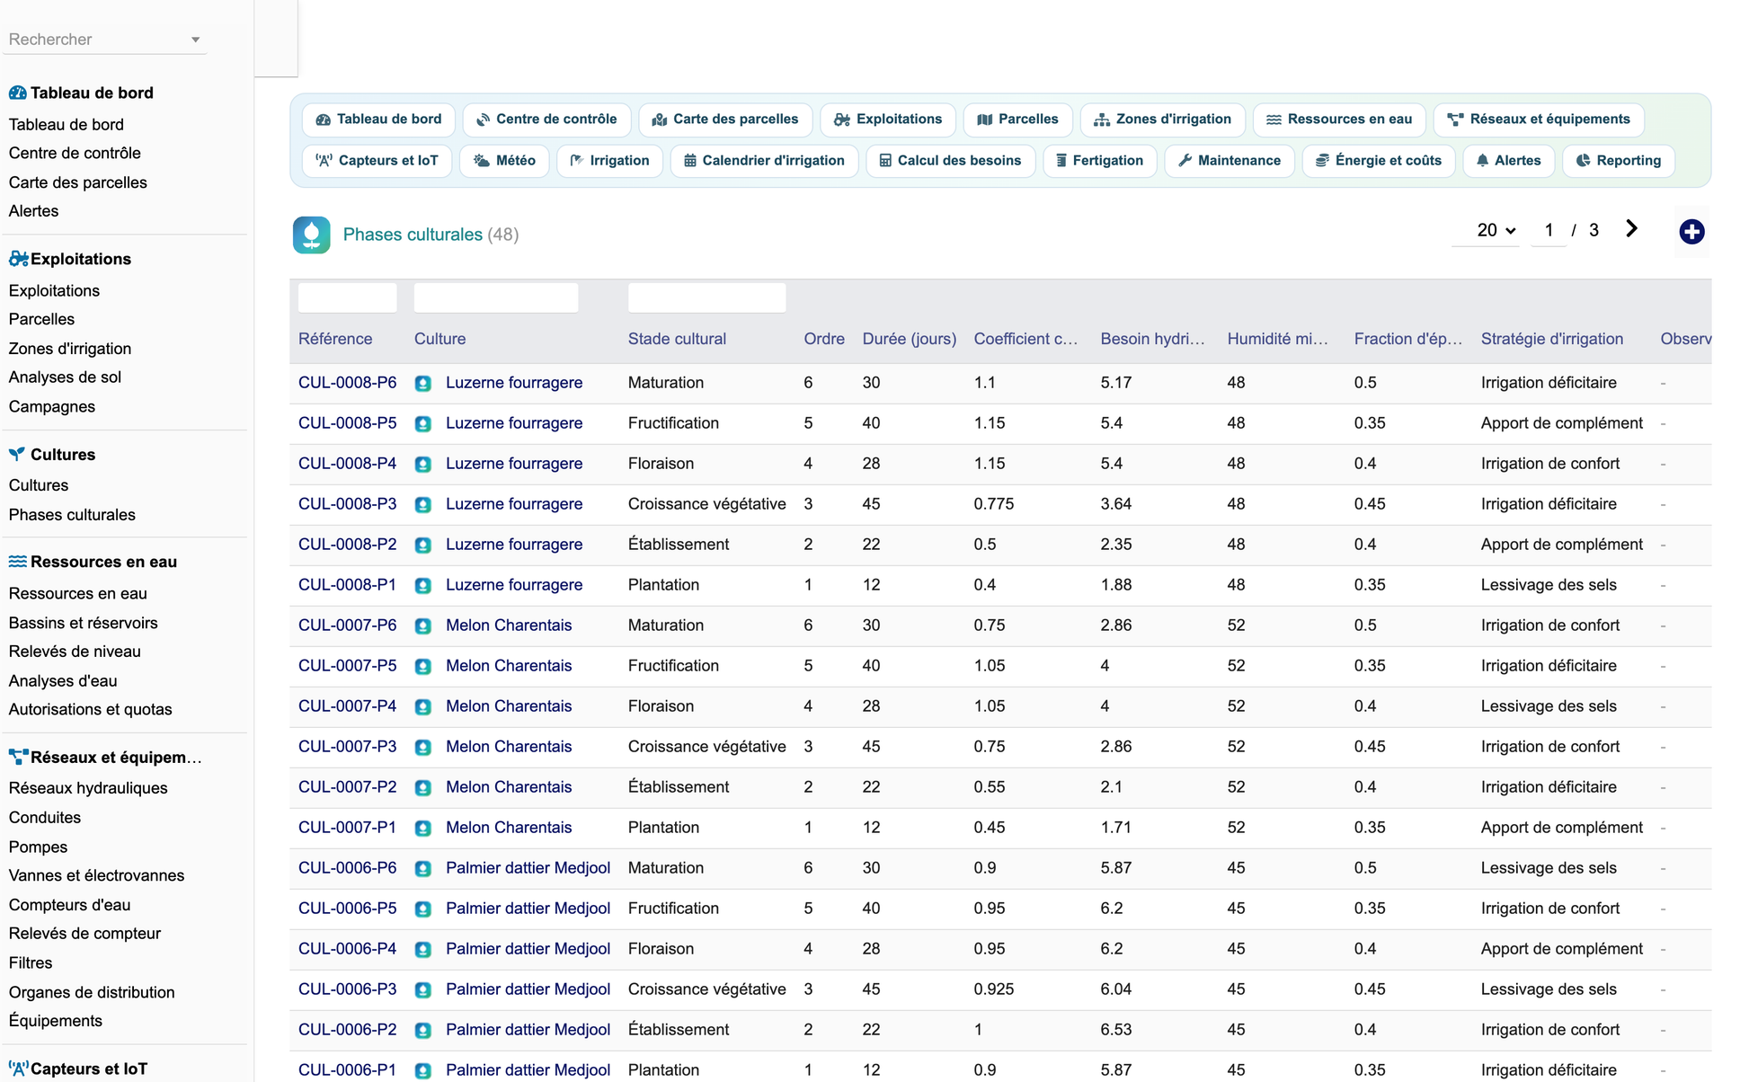Sort by Durée (jours) column header
The height and width of the screenshot is (1082, 1749).
point(910,339)
